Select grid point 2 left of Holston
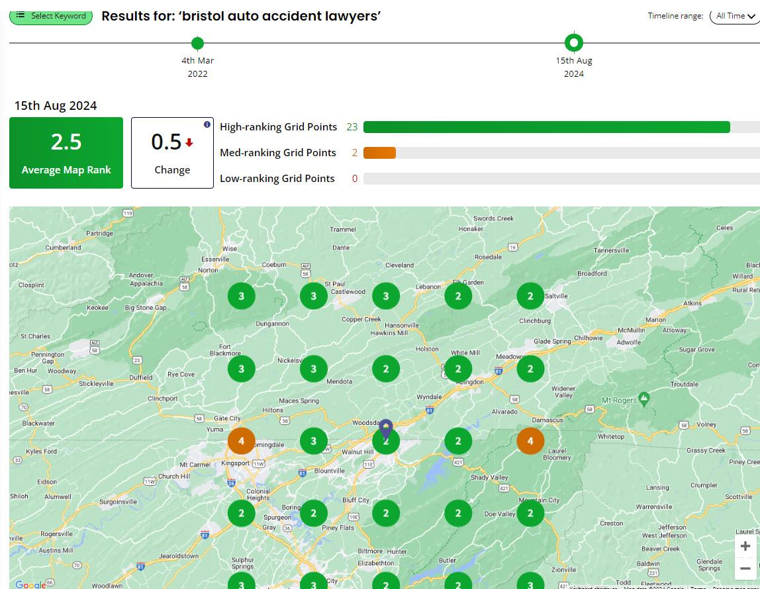The image size is (760, 589). click(x=386, y=369)
